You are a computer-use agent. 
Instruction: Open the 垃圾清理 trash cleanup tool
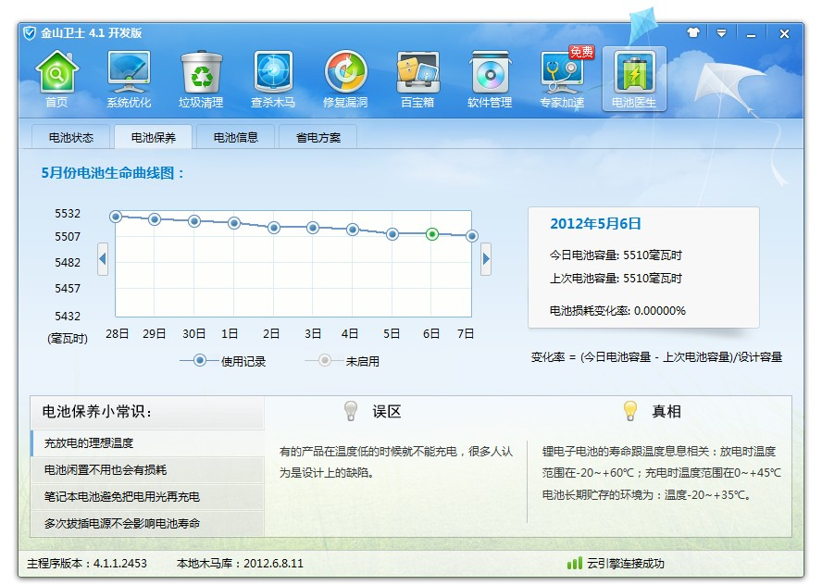tap(201, 80)
